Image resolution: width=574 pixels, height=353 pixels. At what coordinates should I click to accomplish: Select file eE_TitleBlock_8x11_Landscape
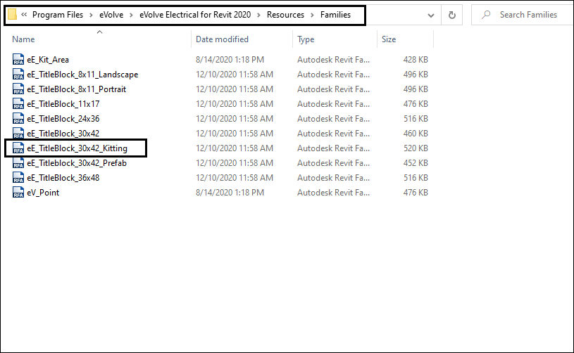click(82, 74)
